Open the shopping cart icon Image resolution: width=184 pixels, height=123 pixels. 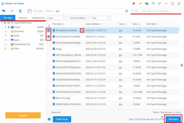[x=134, y=3]
